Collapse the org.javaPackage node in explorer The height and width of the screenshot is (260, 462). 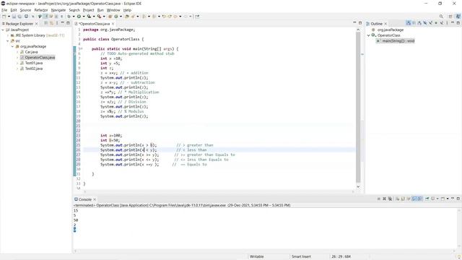pos(13,46)
